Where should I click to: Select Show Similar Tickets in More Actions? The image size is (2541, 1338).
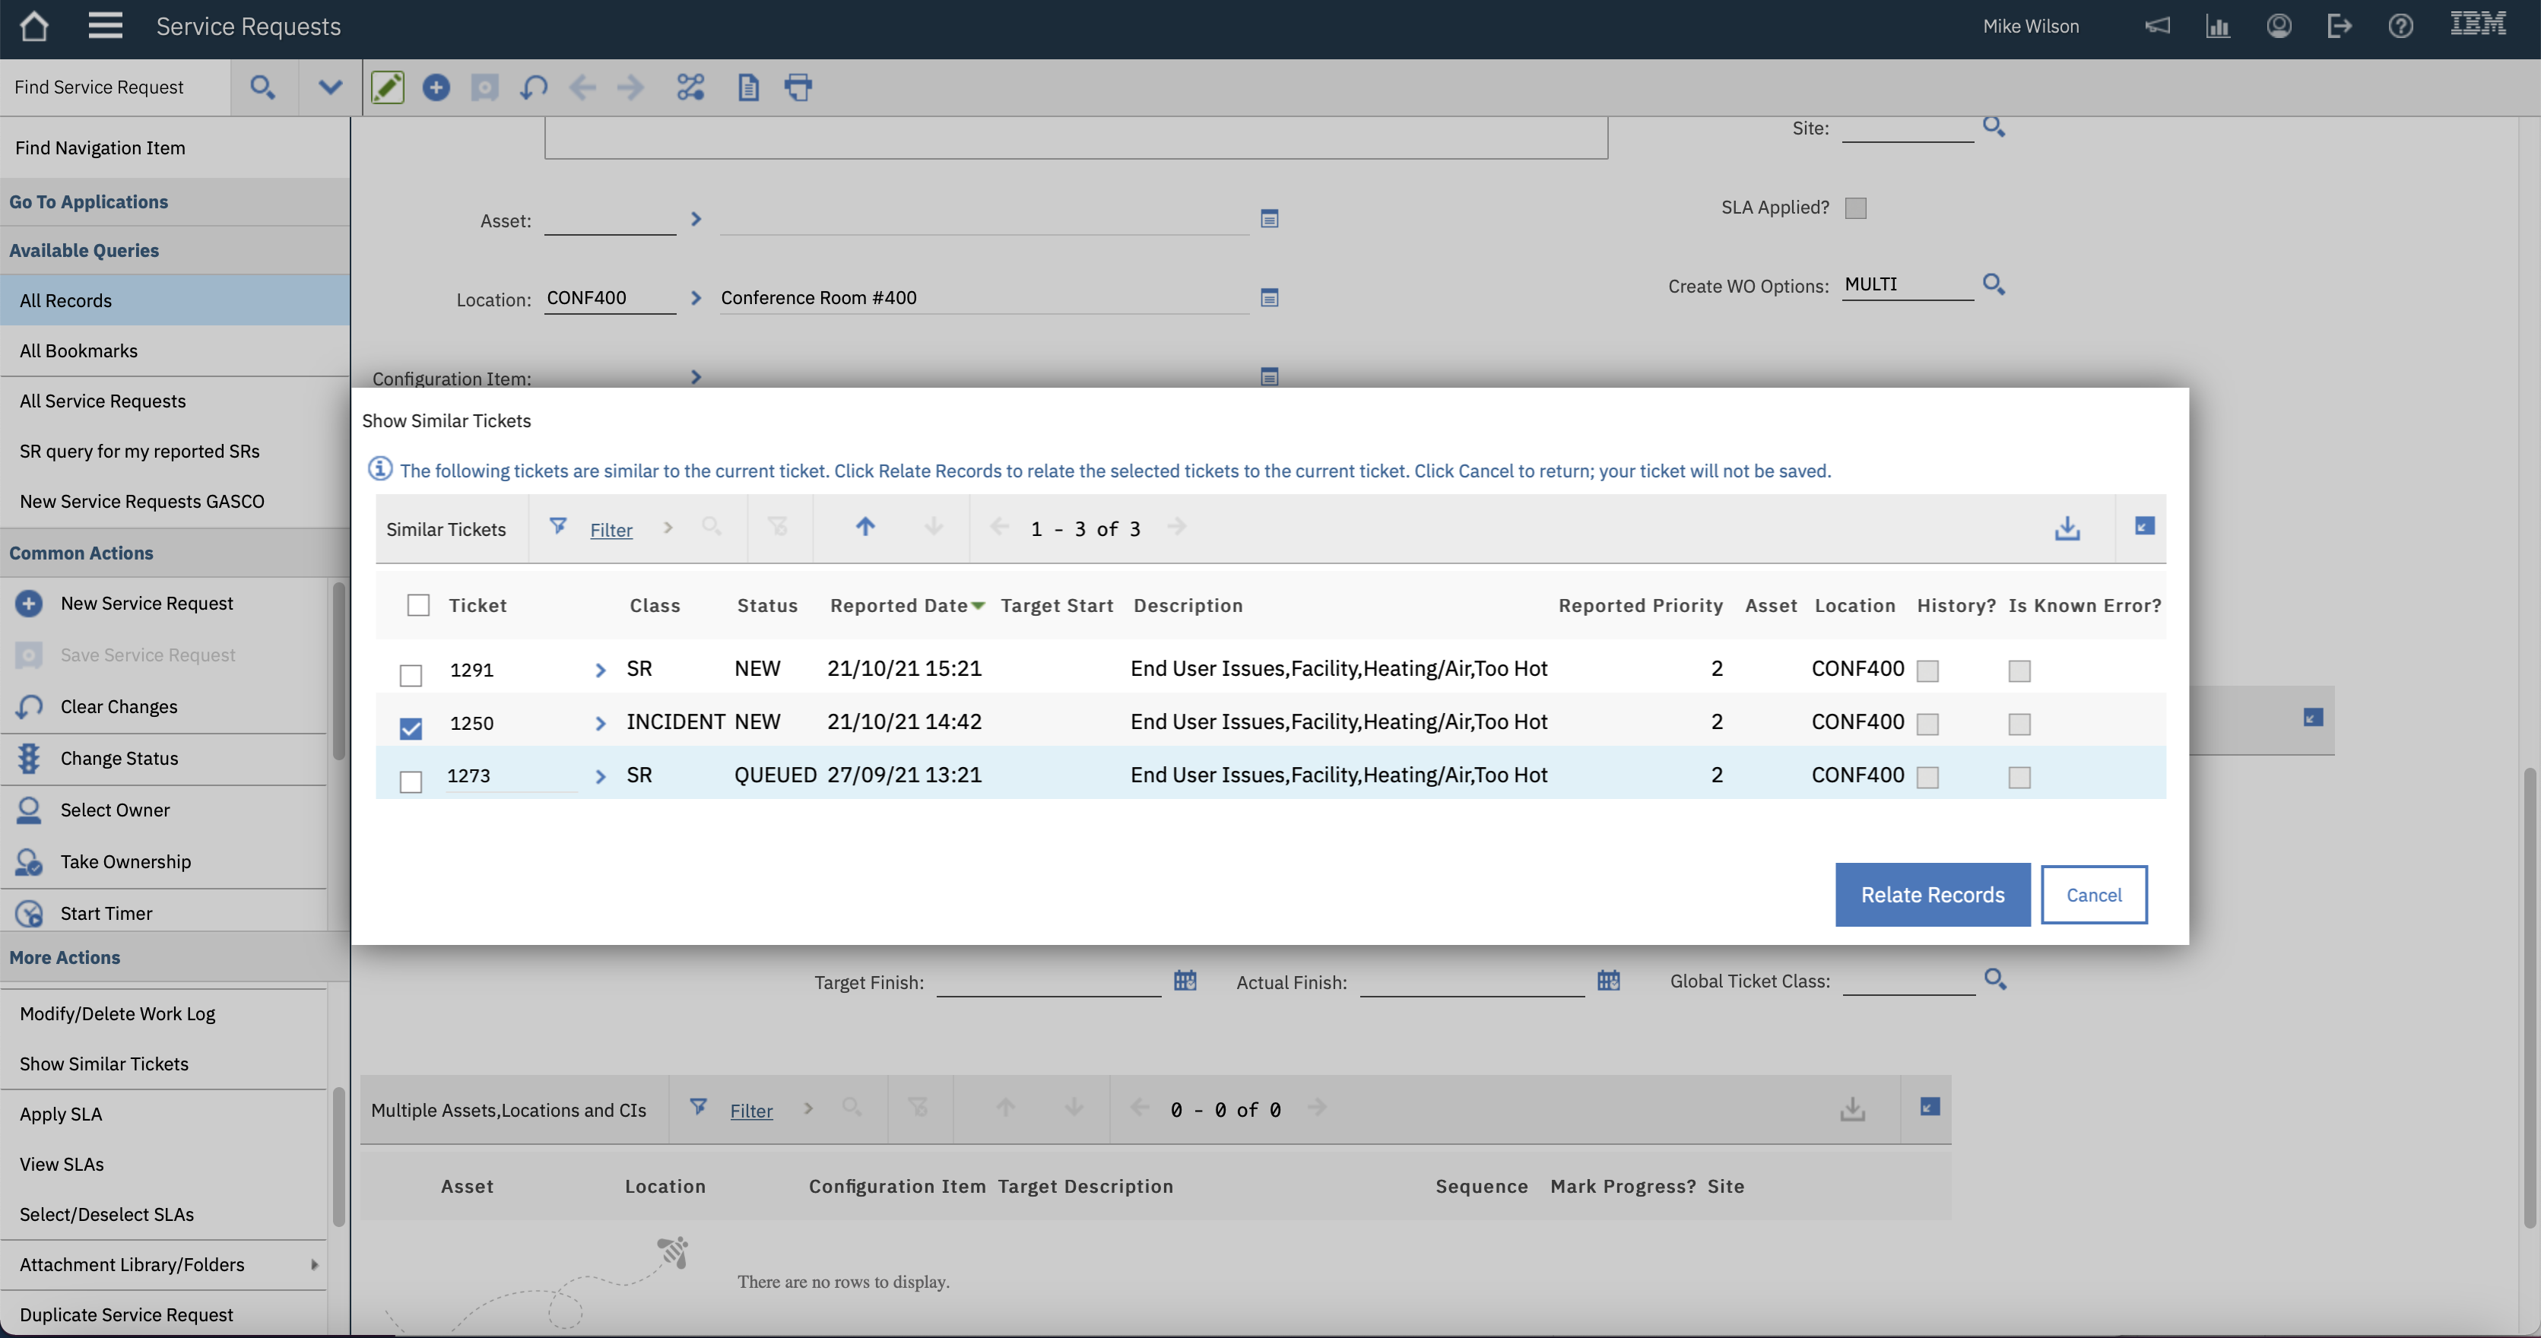[x=103, y=1064]
